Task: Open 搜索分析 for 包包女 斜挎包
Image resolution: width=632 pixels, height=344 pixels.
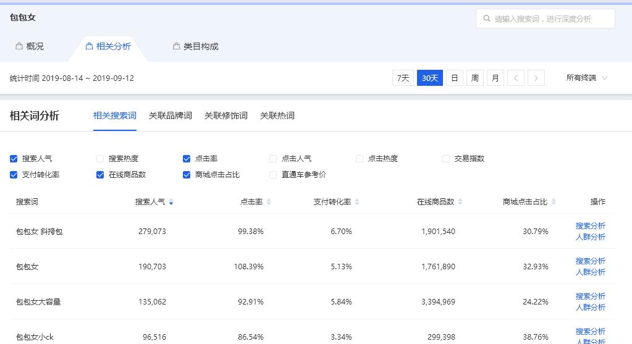Action: pos(591,225)
